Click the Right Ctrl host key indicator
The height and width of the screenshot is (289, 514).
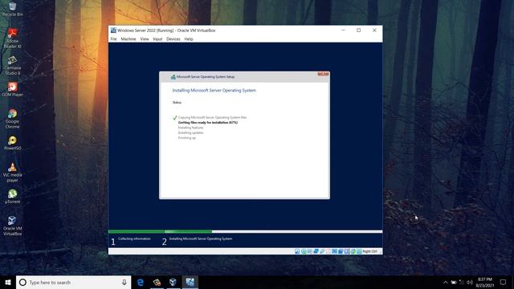pos(369,251)
